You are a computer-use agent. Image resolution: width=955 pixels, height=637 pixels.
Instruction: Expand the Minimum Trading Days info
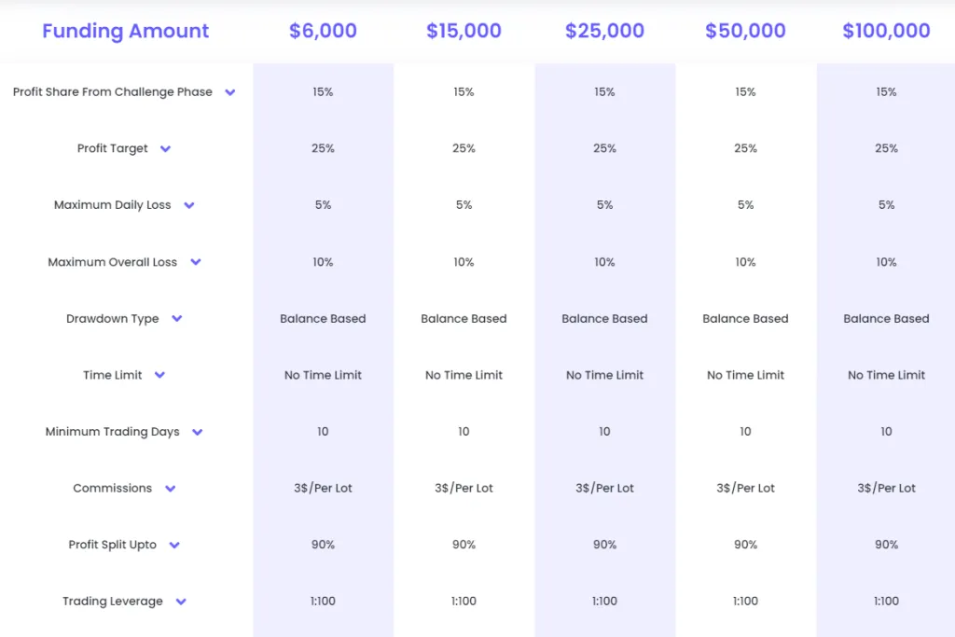click(x=197, y=432)
